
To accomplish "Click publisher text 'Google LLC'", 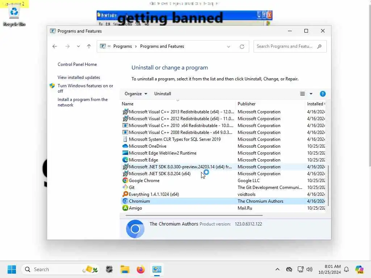I will (x=249, y=181).
